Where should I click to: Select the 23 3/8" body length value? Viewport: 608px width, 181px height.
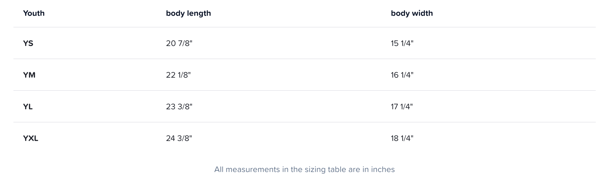179,107
